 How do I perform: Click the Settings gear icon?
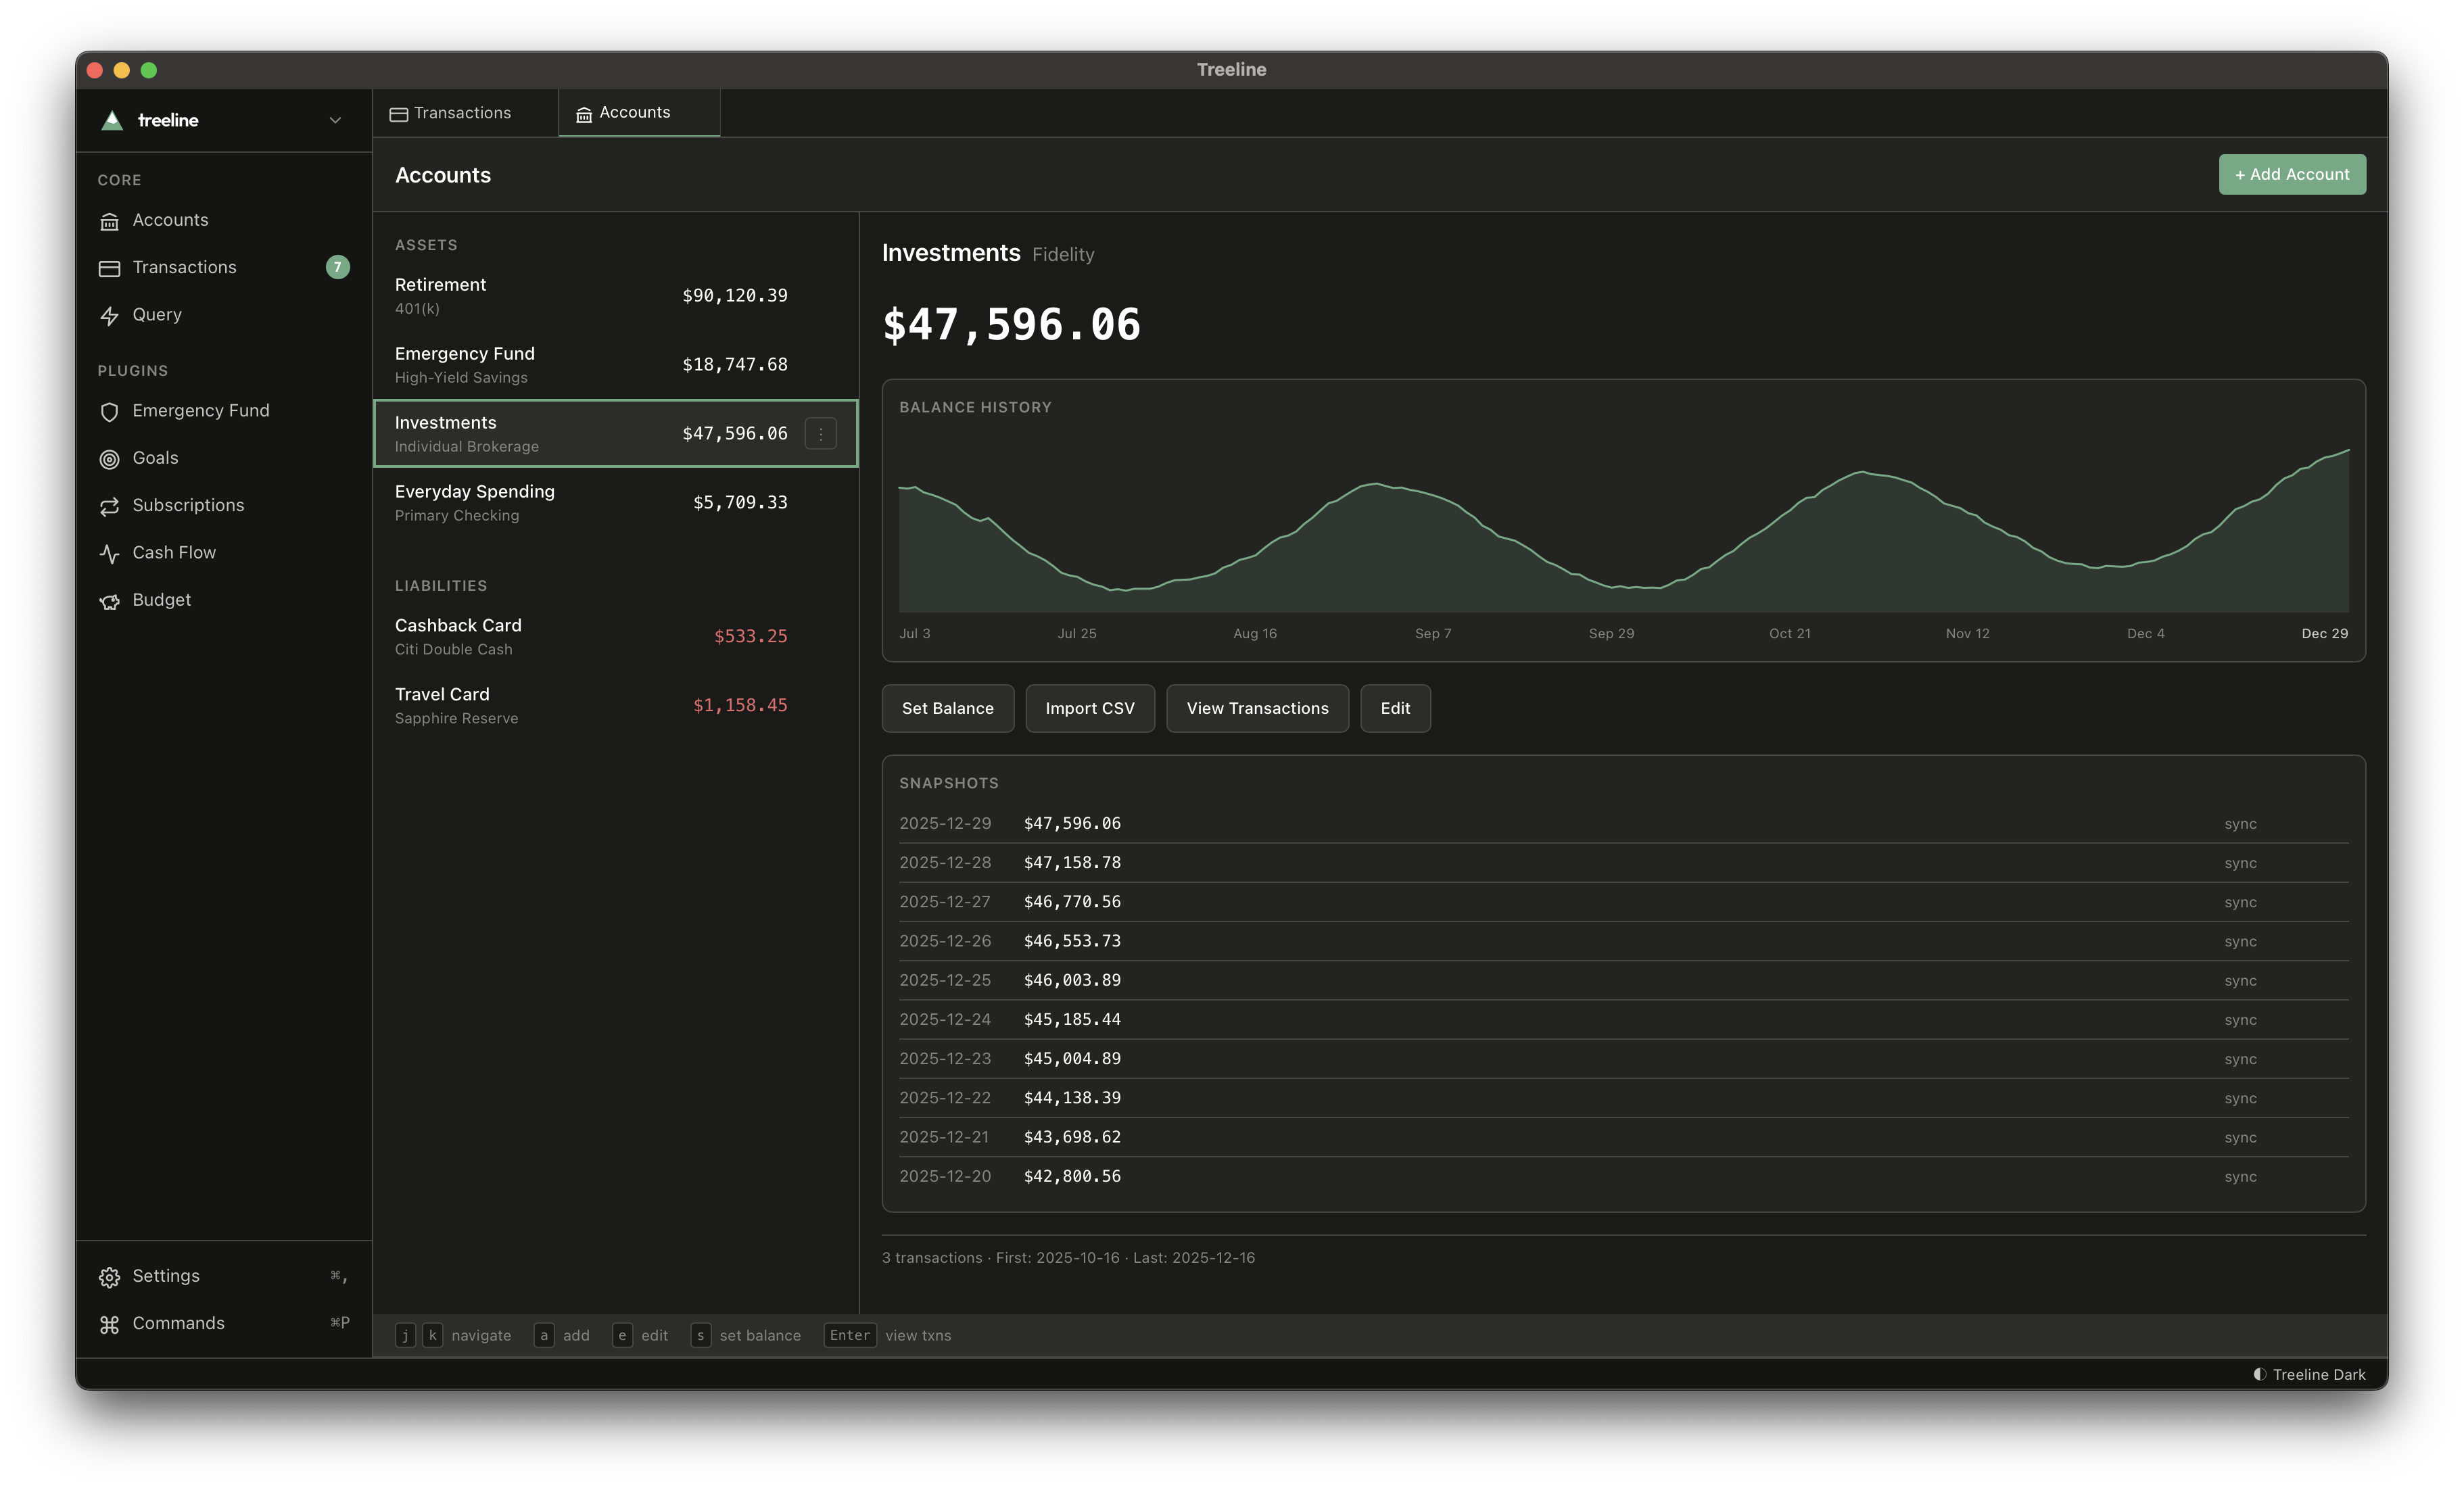(x=110, y=1276)
